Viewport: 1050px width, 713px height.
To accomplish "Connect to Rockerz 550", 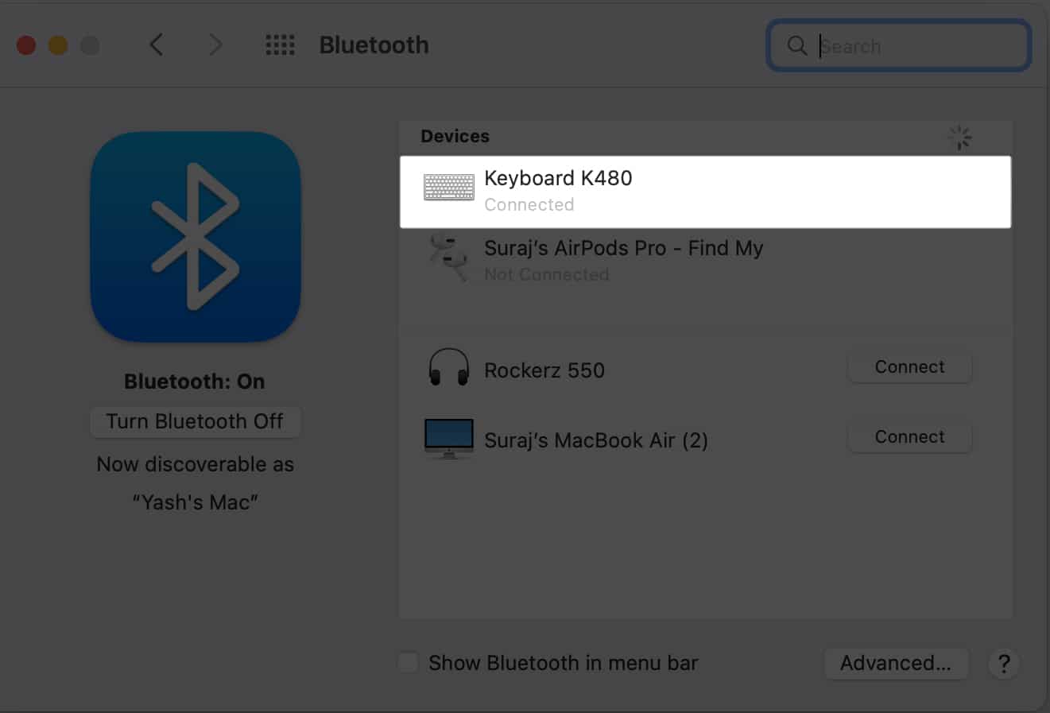I will point(910,367).
